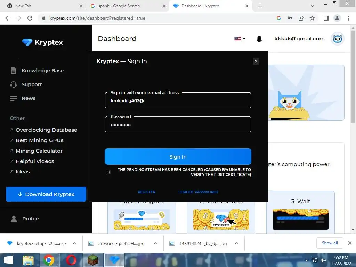Click the share page icon

(301, 18)
